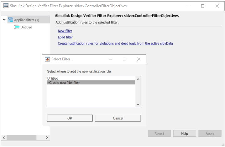Screen dimensions: 225x147
Task: Click the Untitled filter icon in tree
Action: (17, 27)
